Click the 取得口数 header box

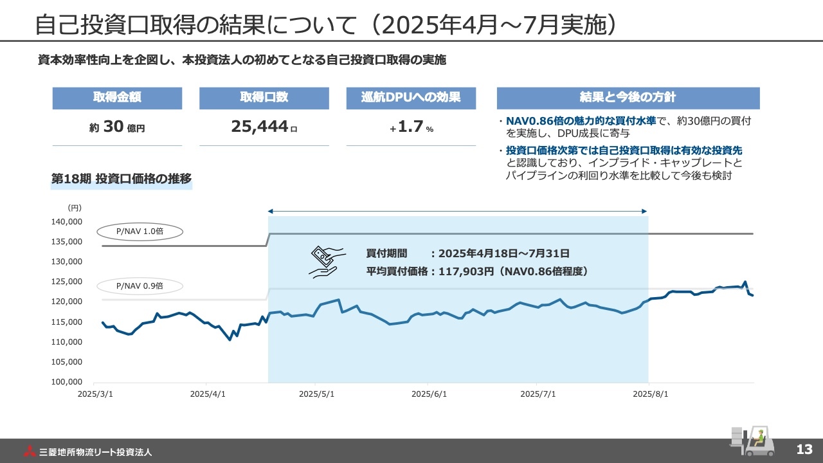[x=264, y=98]
